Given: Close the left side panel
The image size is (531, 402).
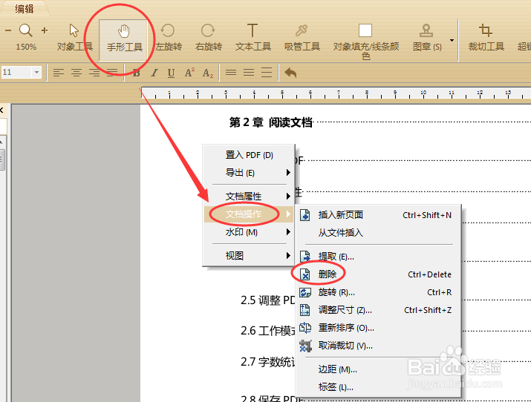Looking at the screenshot, I should pyautogui.click(x=1, y=110).
